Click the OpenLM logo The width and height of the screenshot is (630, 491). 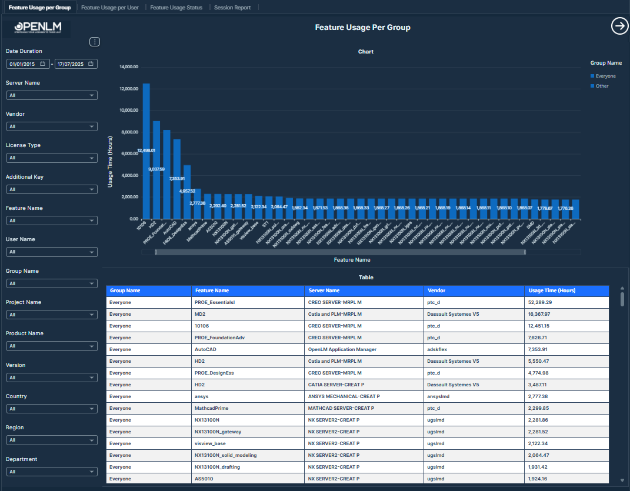point(37,28)
